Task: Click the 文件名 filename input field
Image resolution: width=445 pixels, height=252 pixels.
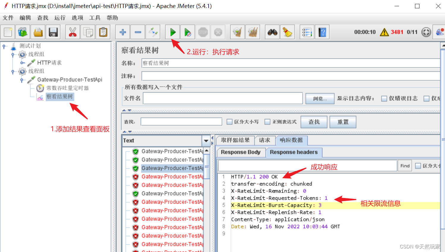Action: click(223, 98)
